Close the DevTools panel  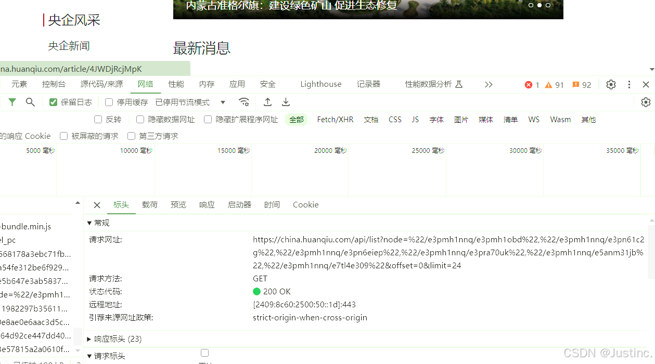click(x=646, y=84)
